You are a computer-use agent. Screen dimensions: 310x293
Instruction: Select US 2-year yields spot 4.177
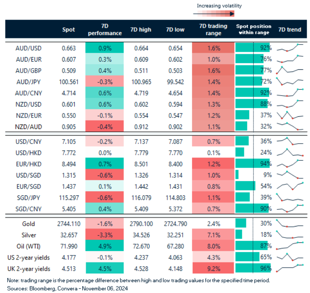pos(69,257)
